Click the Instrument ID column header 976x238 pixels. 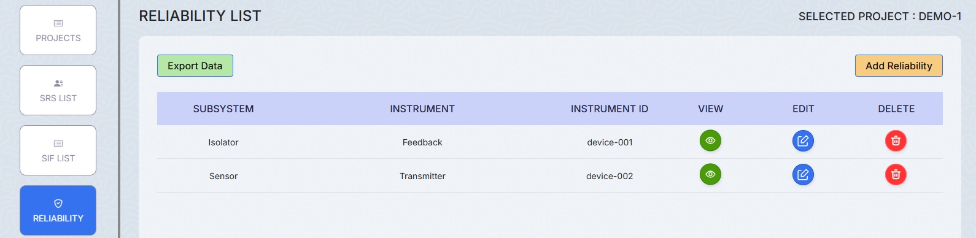610,109
